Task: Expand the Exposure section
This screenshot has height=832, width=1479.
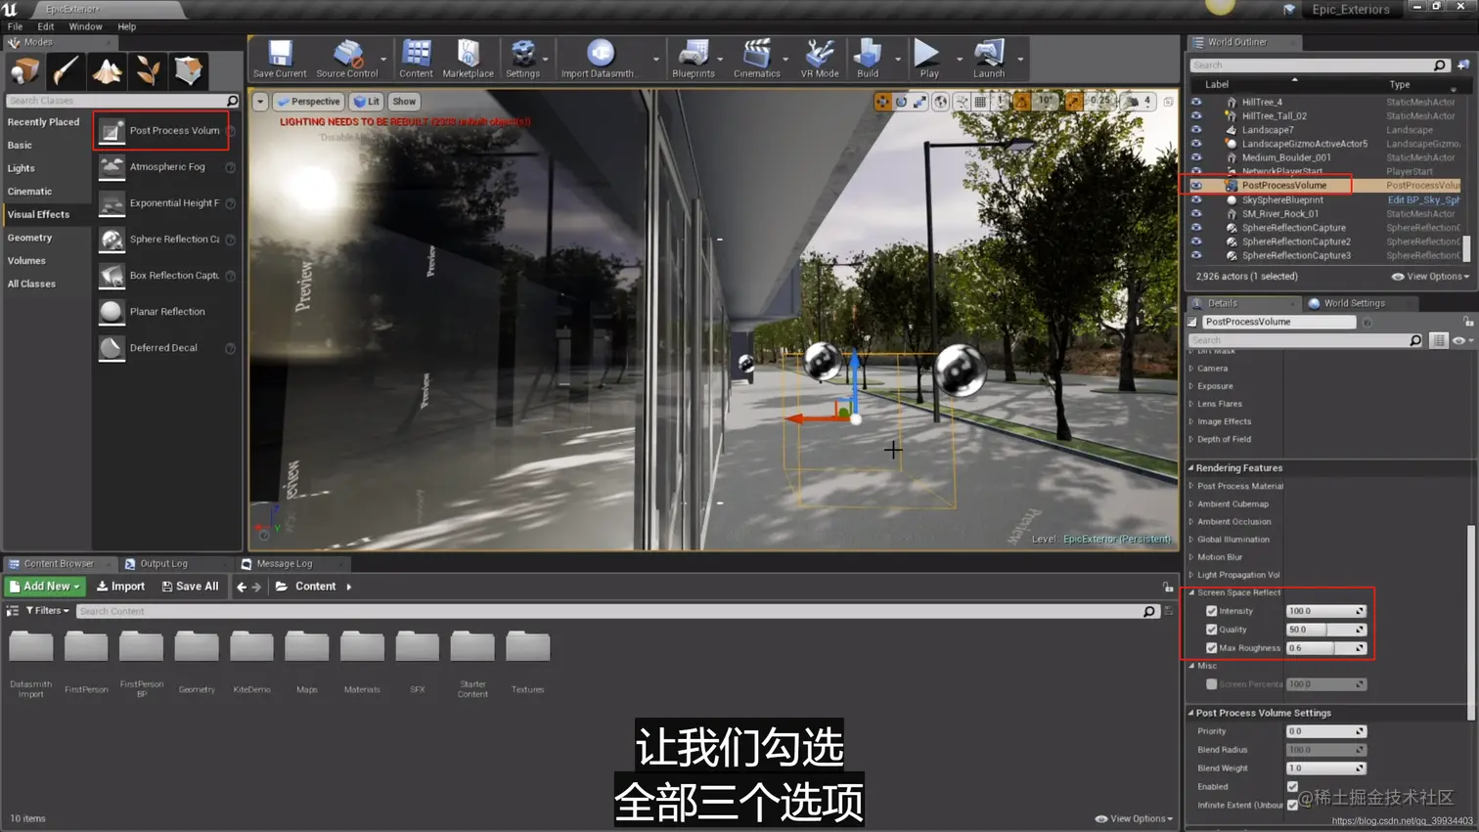Action: 1190,386
